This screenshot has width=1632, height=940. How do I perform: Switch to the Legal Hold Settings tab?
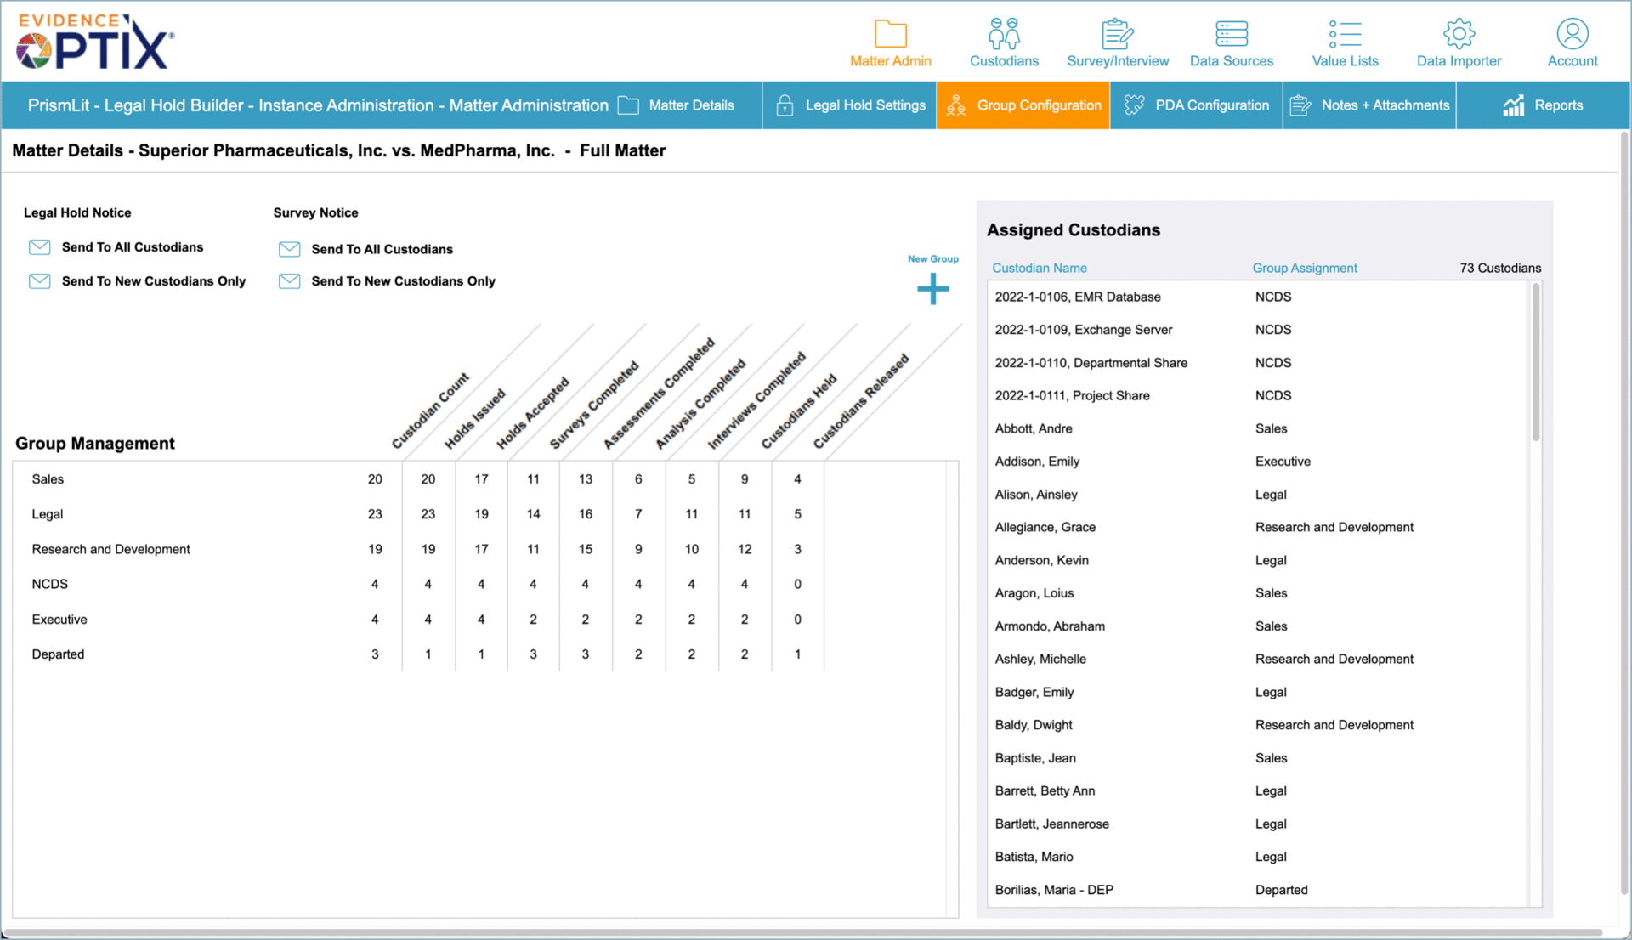[850, 105]
